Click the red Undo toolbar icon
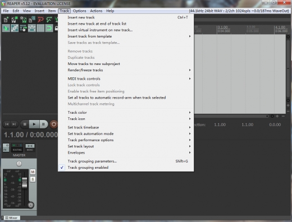The image size is (292, 222). click(x=40, y=20)
